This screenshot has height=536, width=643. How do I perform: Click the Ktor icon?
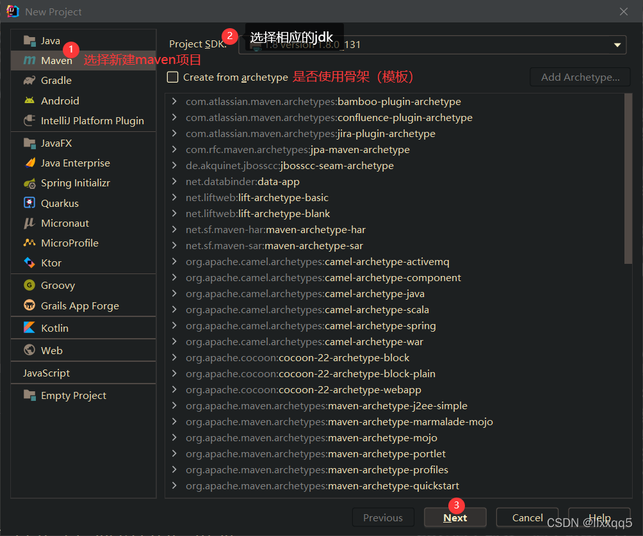coord(29,263)
